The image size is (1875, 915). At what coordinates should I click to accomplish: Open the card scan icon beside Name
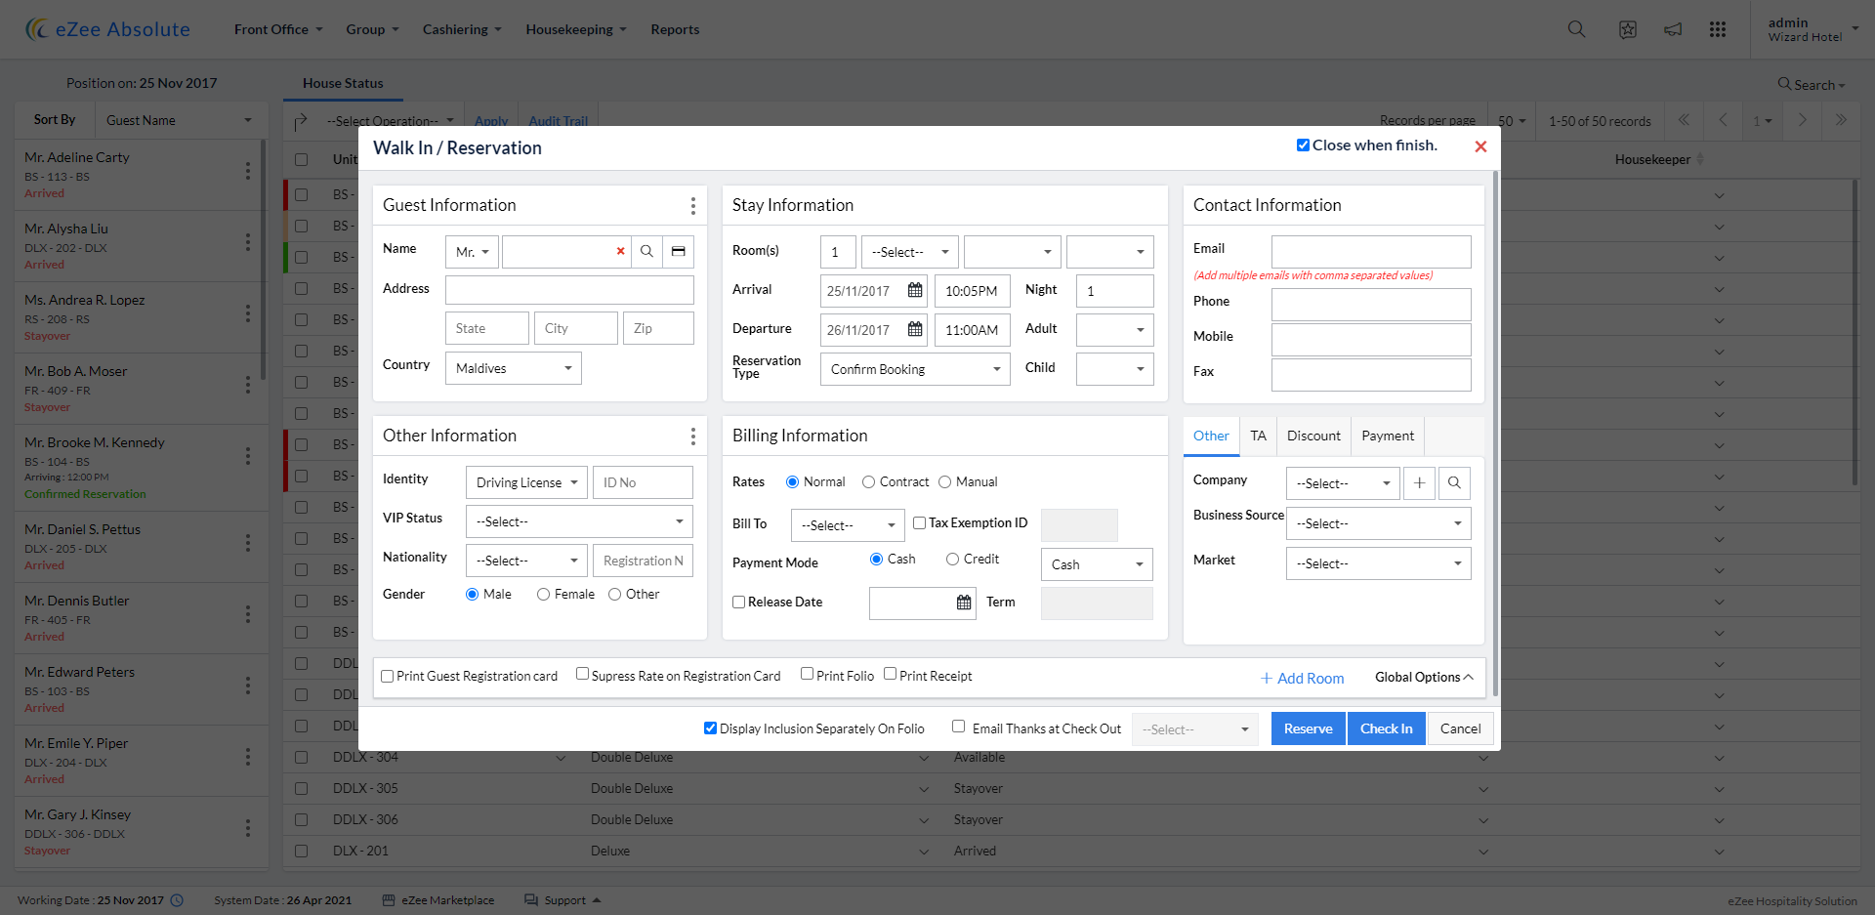tap(679, 252)
